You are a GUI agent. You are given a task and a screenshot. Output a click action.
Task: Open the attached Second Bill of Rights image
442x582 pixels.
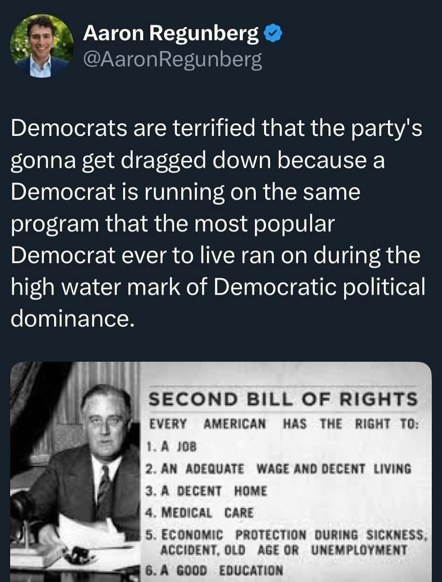pyautogui.click(x=221, y=471)
